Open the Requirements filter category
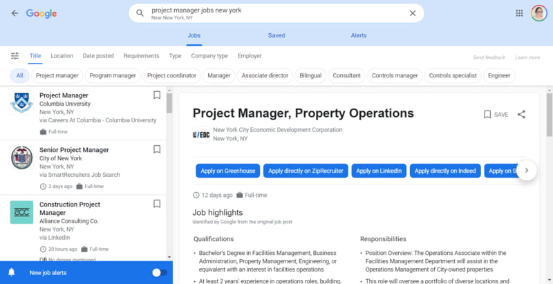 [x=142, y=56]
